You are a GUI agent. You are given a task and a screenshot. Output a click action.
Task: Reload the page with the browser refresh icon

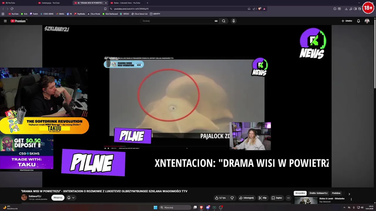(x=12, y=9)
